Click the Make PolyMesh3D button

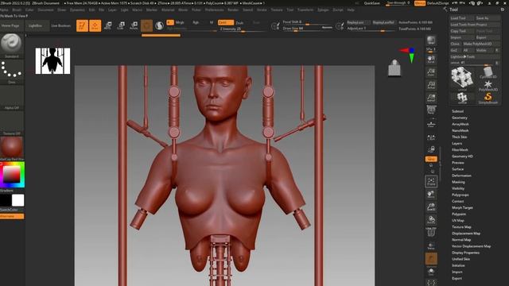pyautogui.click(x=480, y=44)
